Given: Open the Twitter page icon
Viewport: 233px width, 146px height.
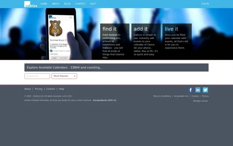Looking at the screenshot, I should [x=205, y=90].
